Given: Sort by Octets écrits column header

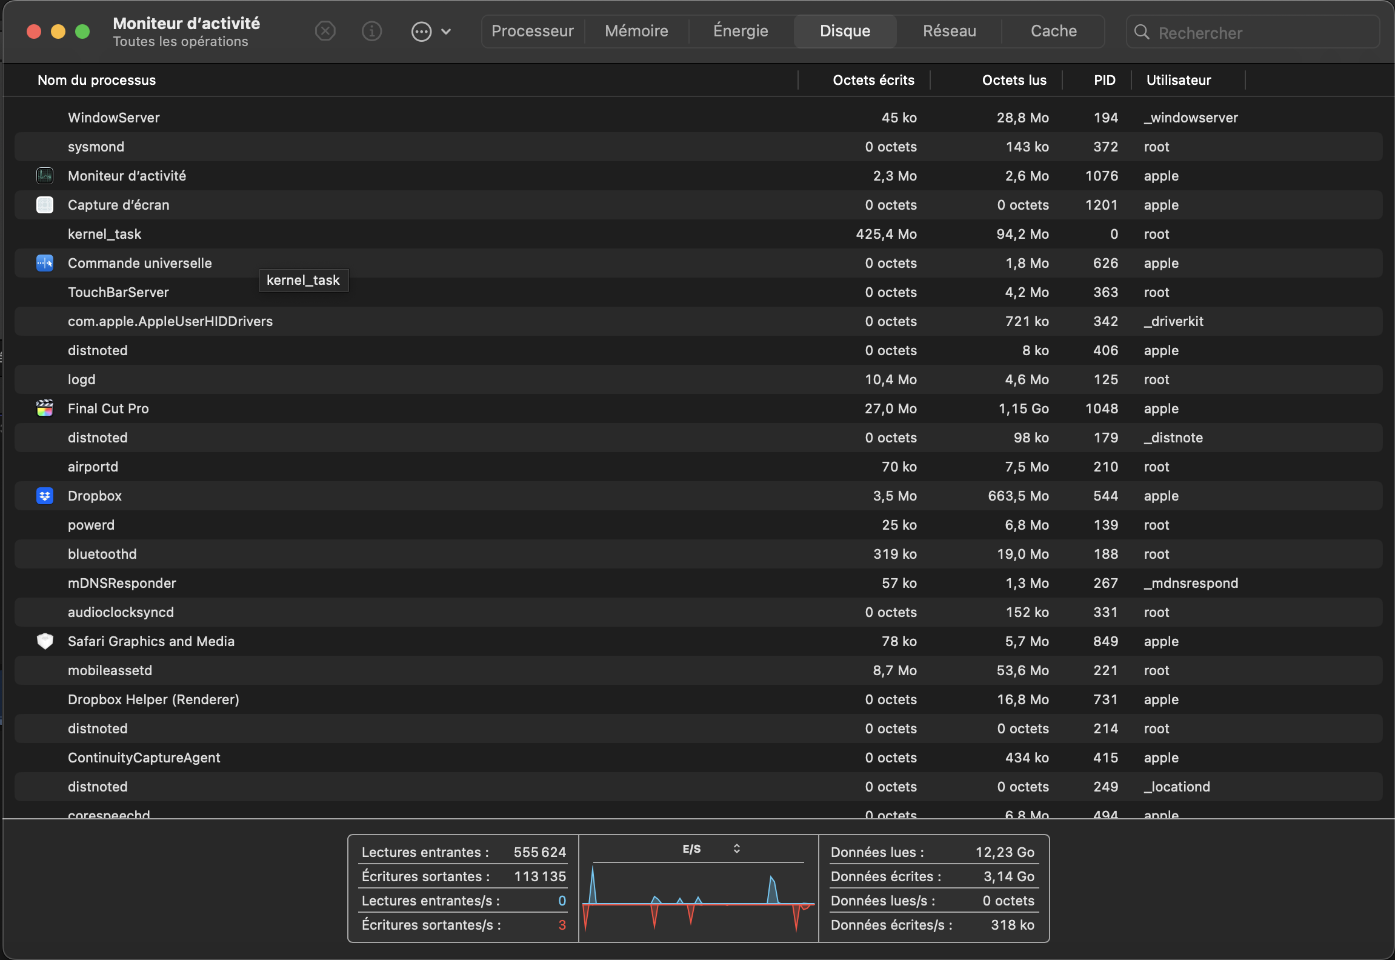Looking at the screenshot, I should click(x=873, y=80).
